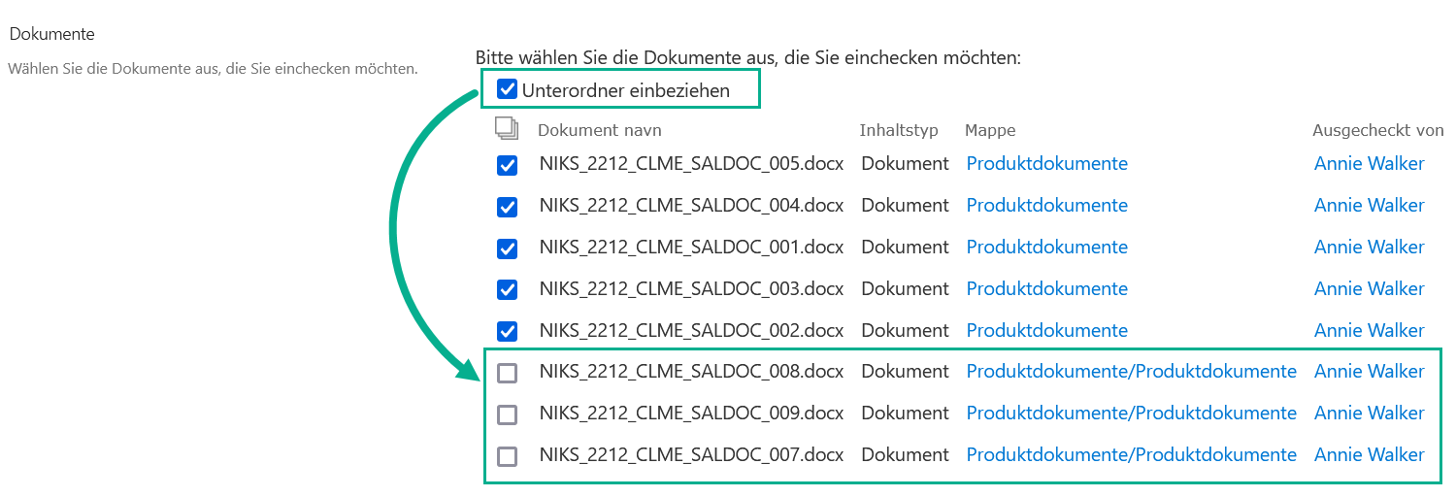The image size is (1456, 497).
Task: Click the Dokument navn column header
Action: pos(599,130)
